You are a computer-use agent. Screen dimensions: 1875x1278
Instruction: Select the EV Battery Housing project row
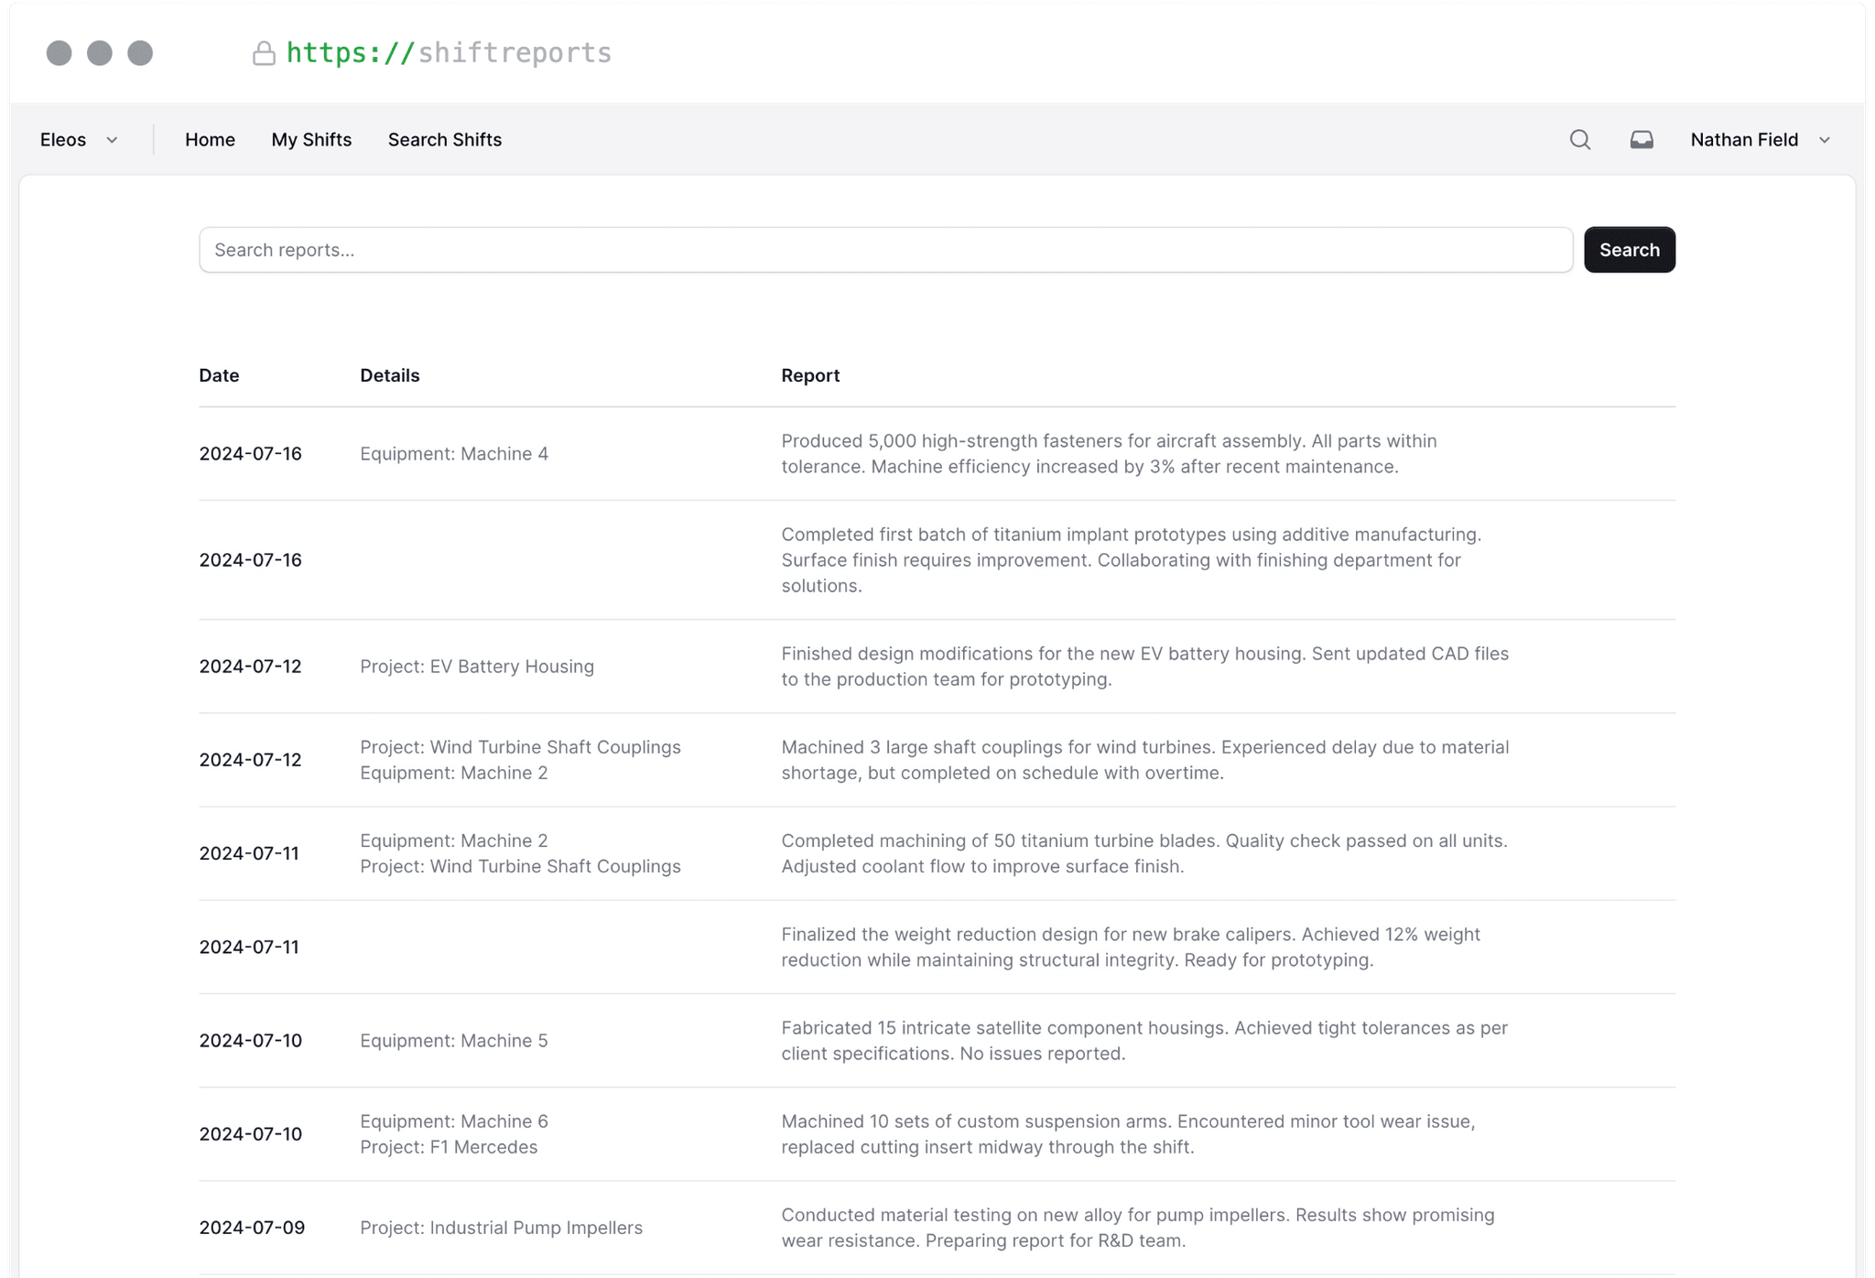477,666
